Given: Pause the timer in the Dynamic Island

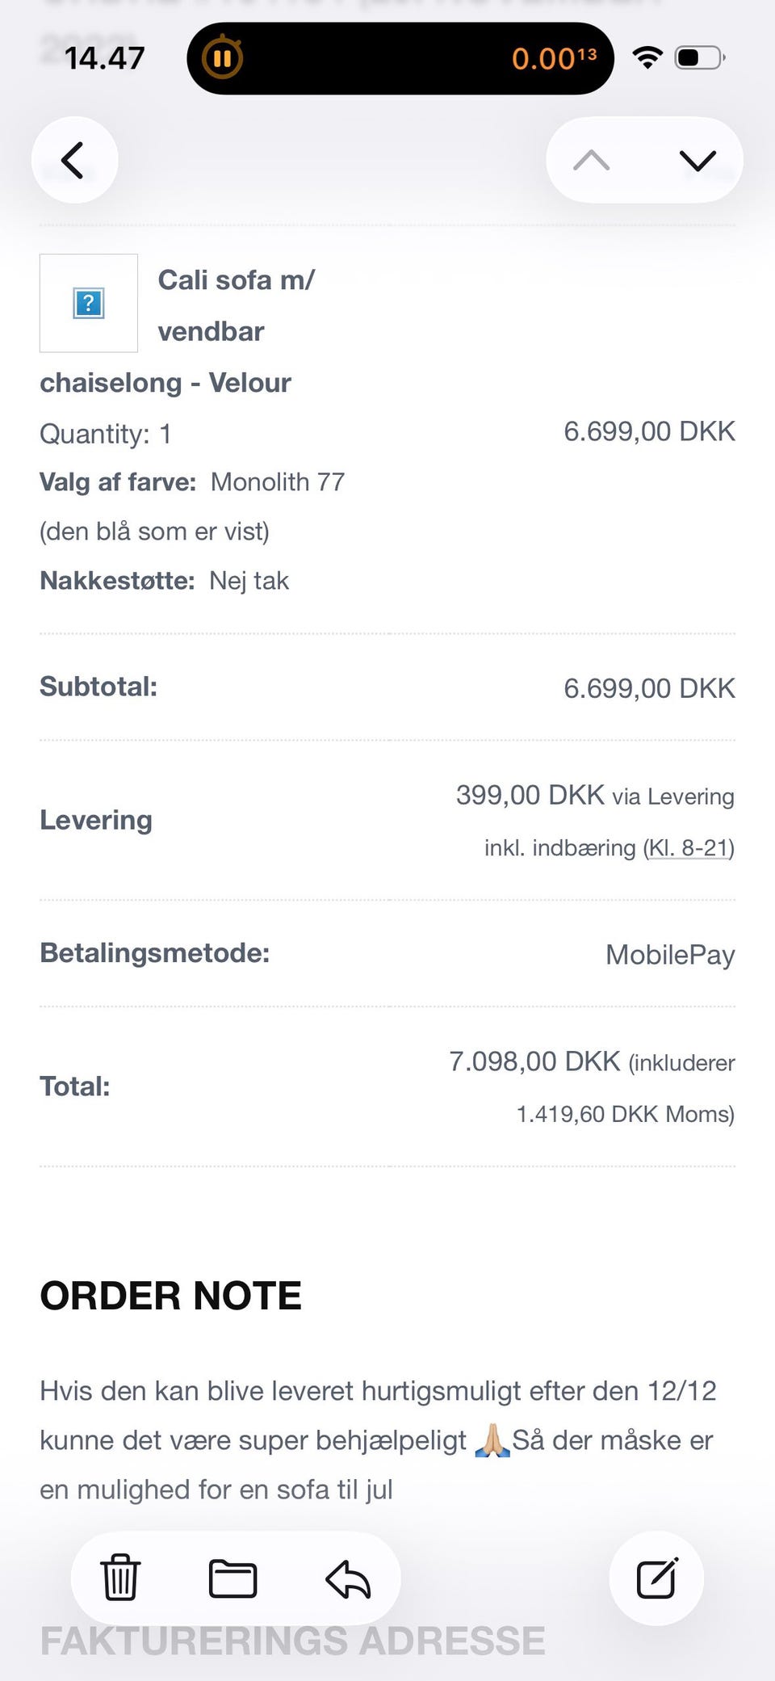Looking at the screenshot, I should (222, 58).
